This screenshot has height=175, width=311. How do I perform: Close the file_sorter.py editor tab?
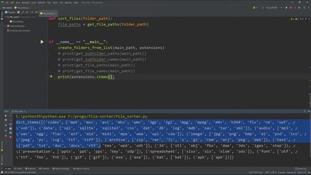56,13
